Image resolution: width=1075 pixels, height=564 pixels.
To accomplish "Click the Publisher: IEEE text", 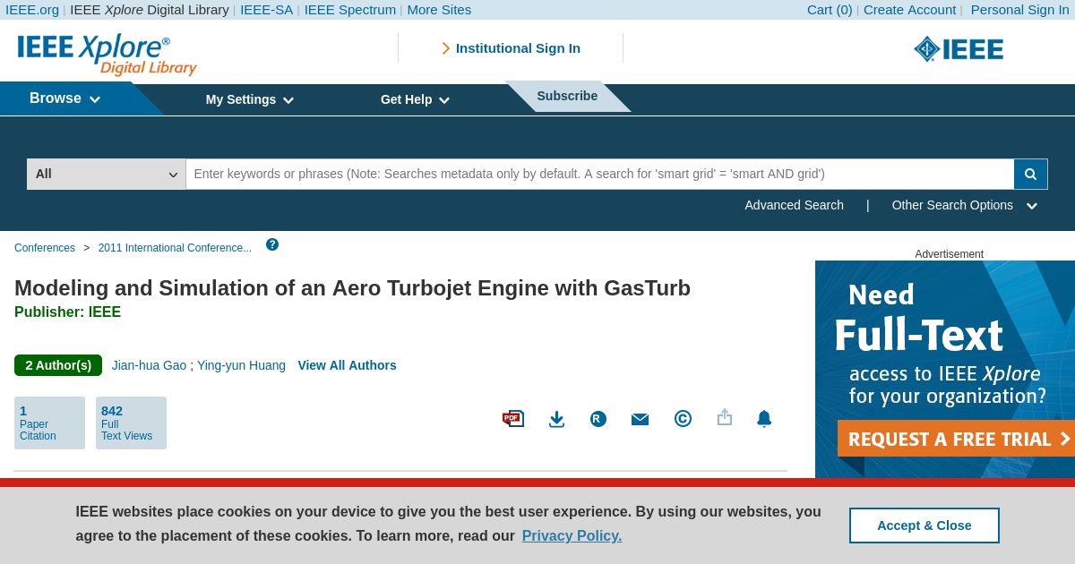I will 67,312.
